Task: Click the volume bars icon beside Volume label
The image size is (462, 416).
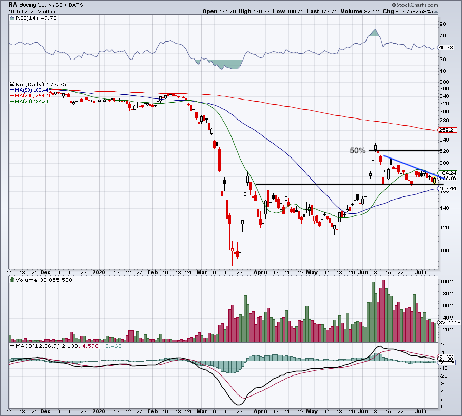Action: tap(12, 280)
